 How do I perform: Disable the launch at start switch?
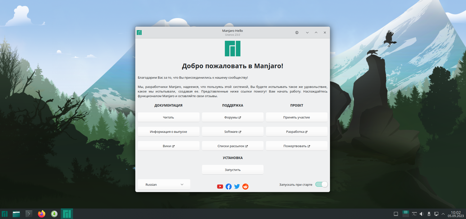click(x=322, y=185)
